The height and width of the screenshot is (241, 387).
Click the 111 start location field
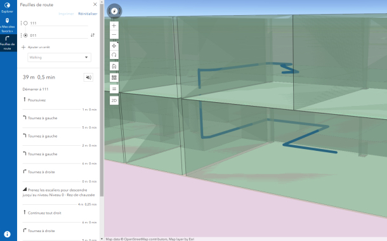(59, 23)
